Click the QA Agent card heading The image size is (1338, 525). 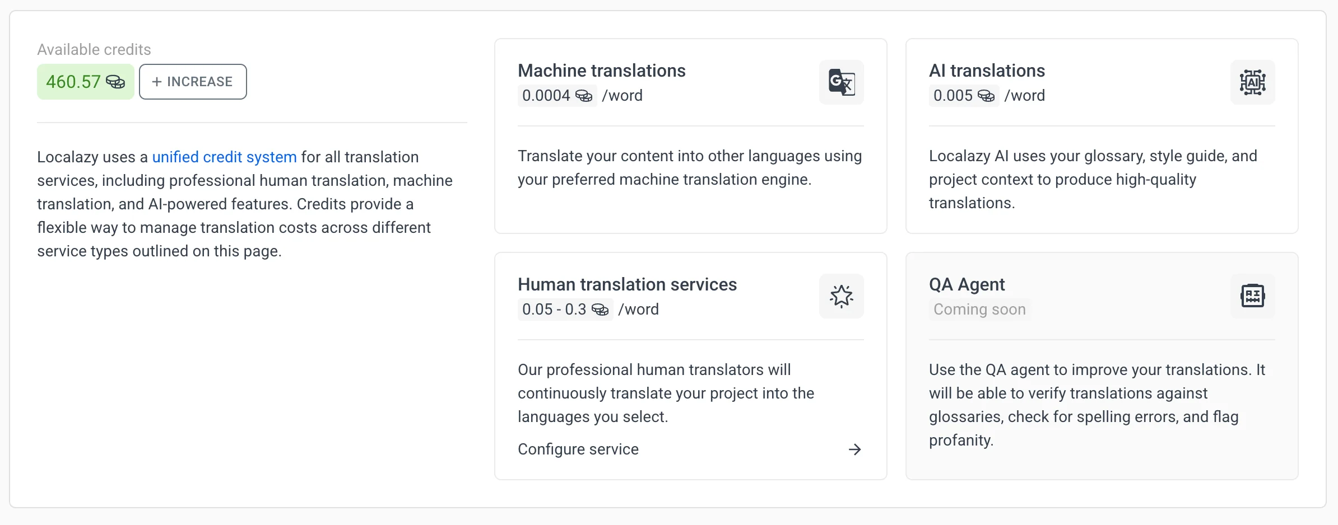click(x=967, y=285)
